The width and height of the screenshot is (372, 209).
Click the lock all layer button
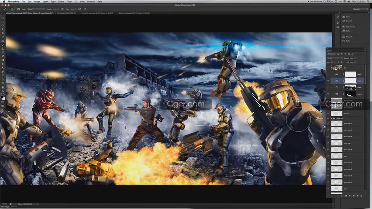tap(342, 62)
